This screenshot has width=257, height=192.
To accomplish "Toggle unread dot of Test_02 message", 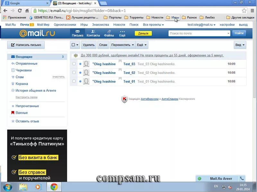I will click(80, 73).
